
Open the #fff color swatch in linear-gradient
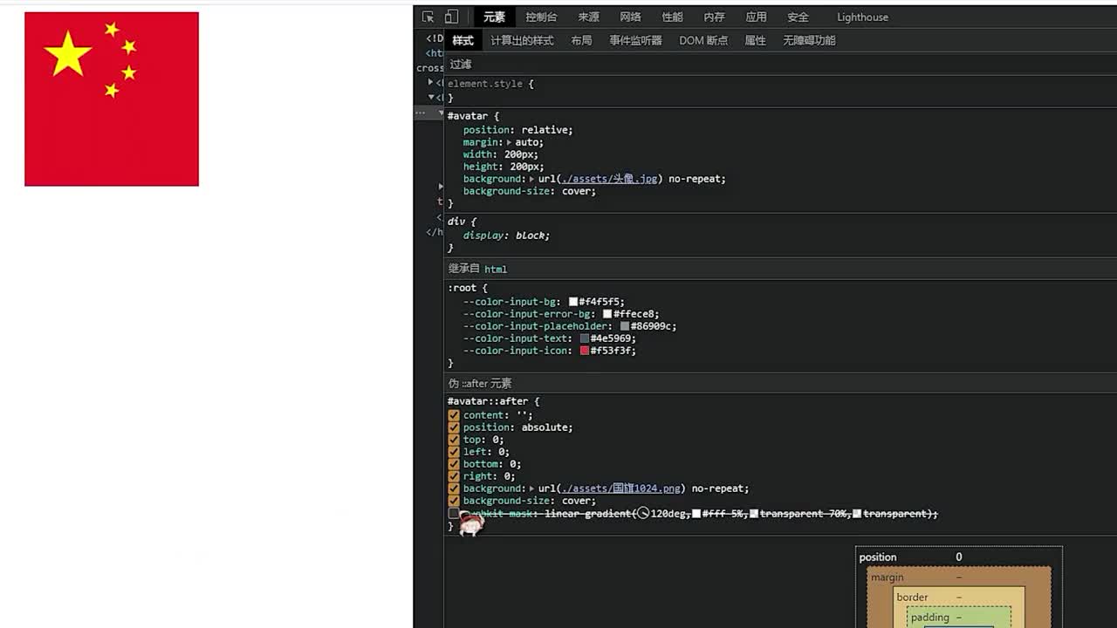tap(696, 514)
